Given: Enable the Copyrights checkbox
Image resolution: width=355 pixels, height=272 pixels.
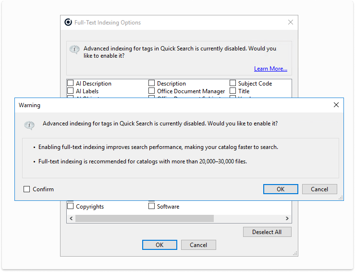Looking at the screenshot, I should tap(71, 207).
